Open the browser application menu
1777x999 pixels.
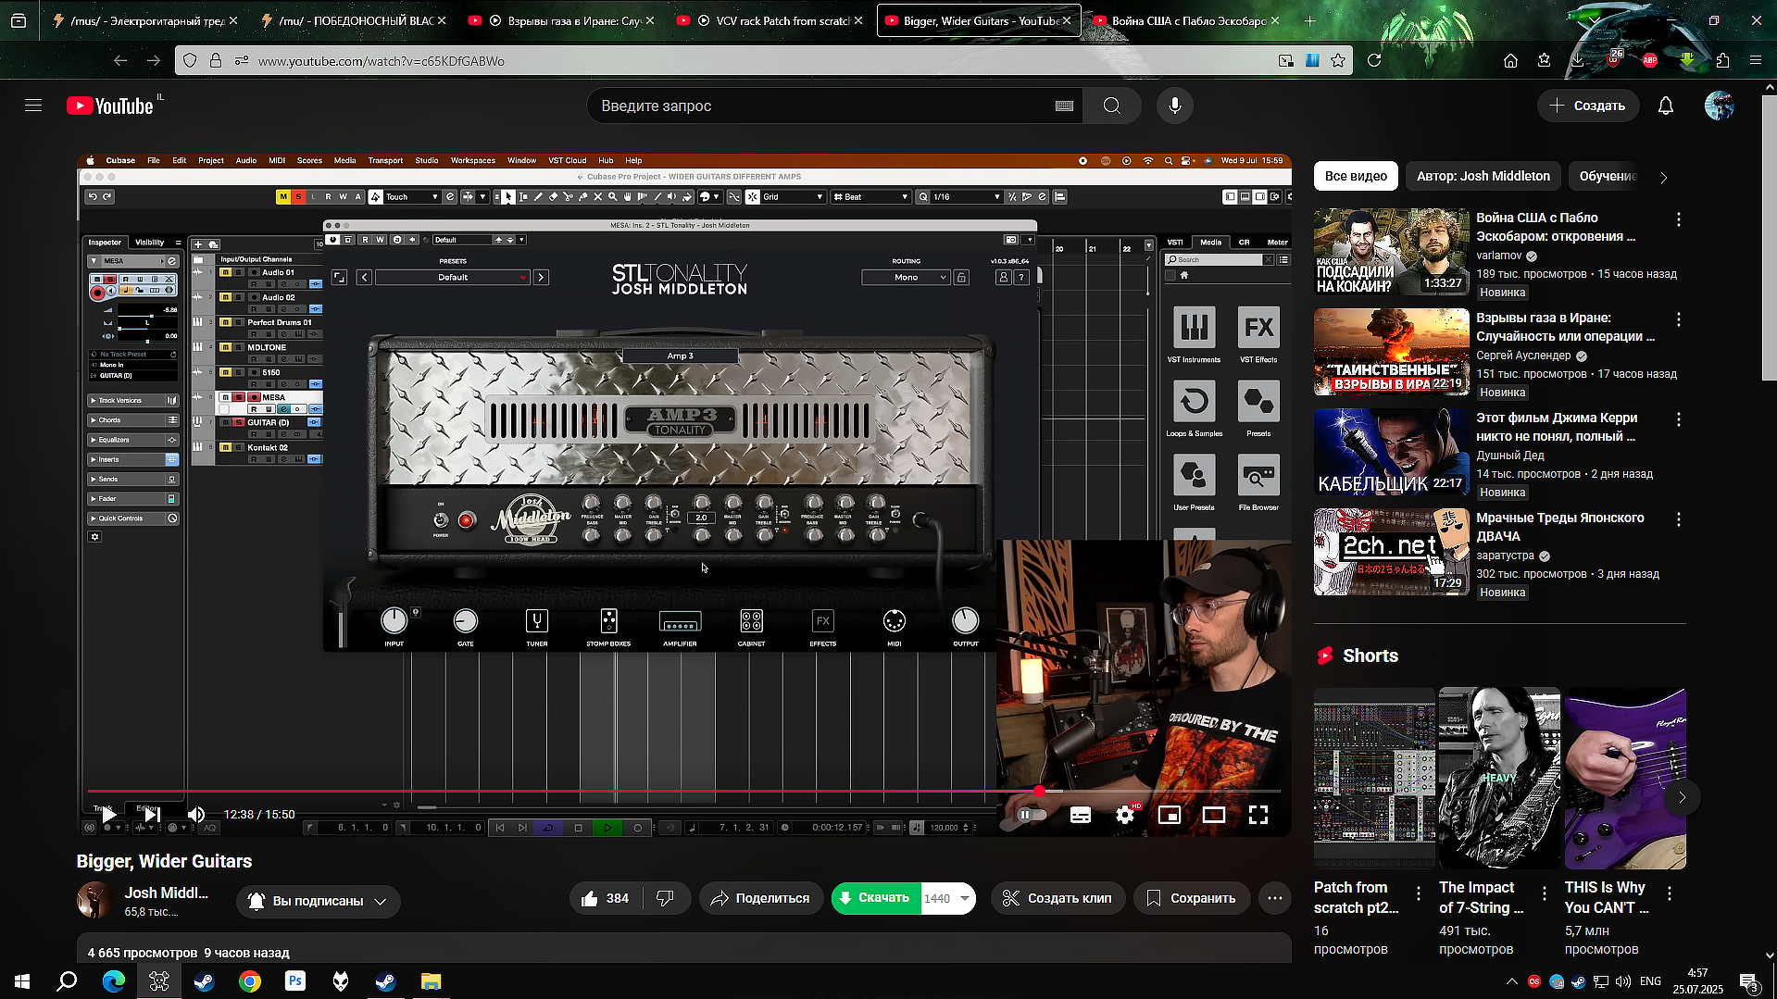[x=1756, y=61]
